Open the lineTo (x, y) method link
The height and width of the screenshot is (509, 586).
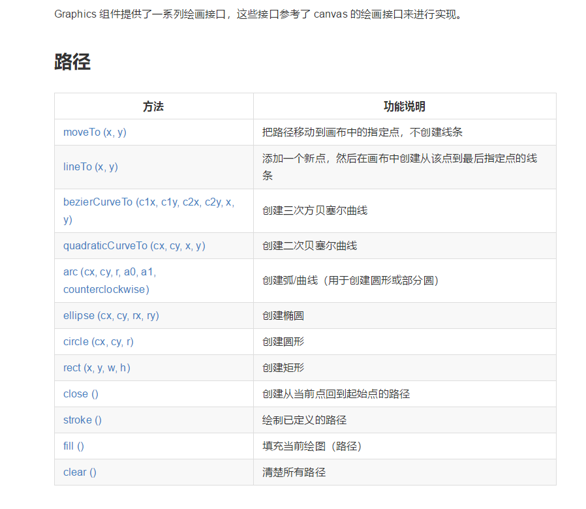(91, 166)
